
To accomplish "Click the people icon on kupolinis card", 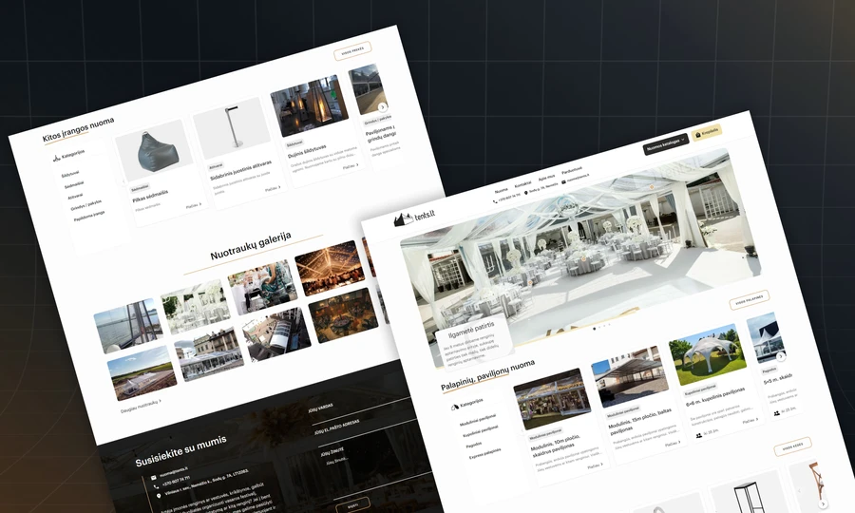I will click(x=699, y=435).
